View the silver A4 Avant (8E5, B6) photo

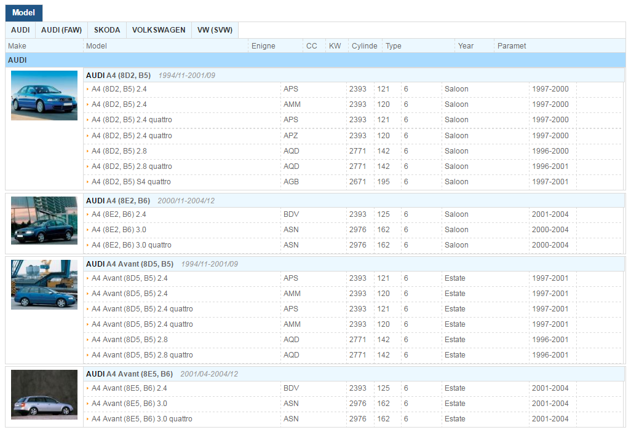tap(44, 394)
